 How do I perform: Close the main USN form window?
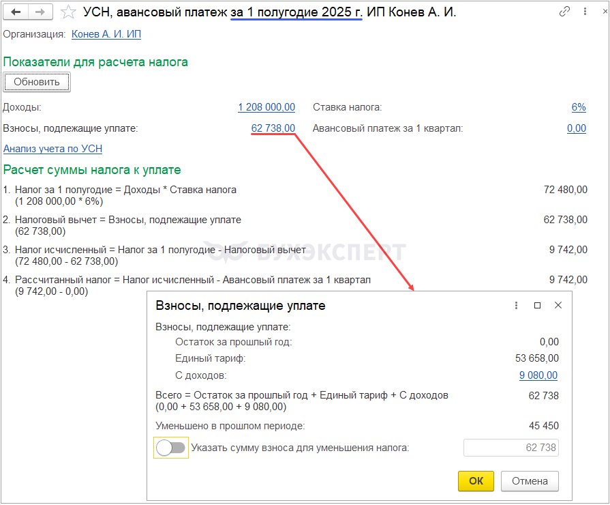(x=605, y=12)
